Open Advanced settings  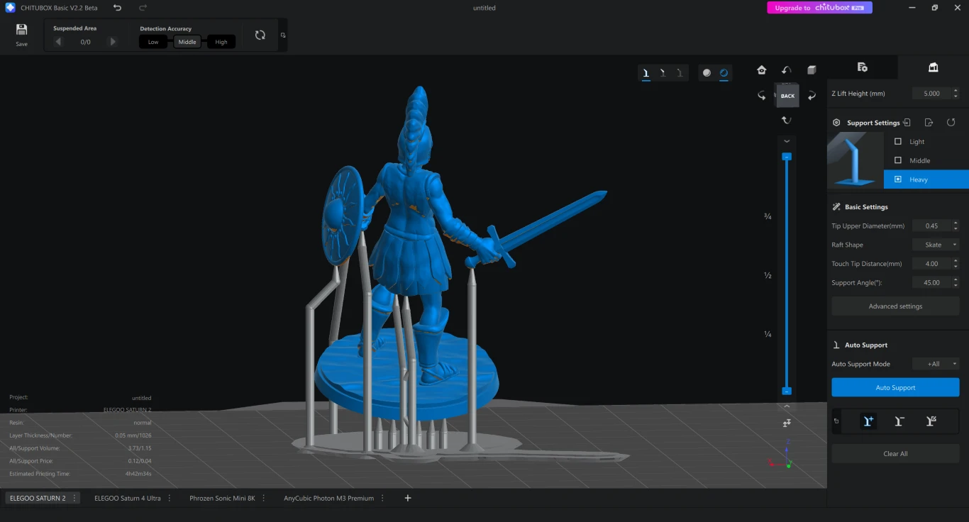click(x=895, y=306)
